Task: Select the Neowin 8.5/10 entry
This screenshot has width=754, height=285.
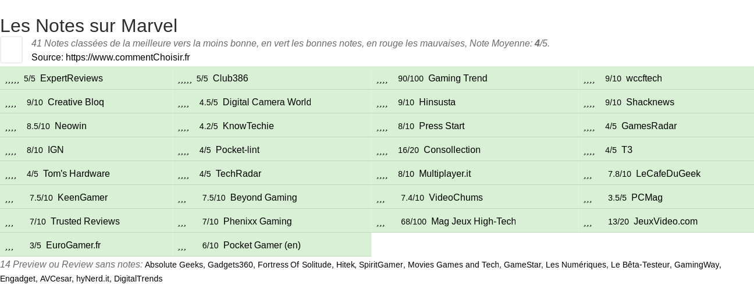Action: pos(86,126)
